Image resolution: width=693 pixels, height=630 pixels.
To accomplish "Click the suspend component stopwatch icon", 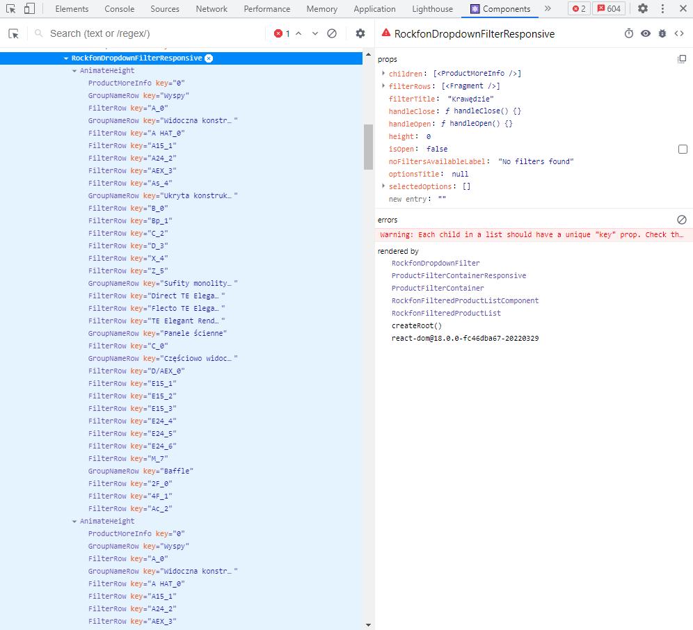I will [629, 33].
